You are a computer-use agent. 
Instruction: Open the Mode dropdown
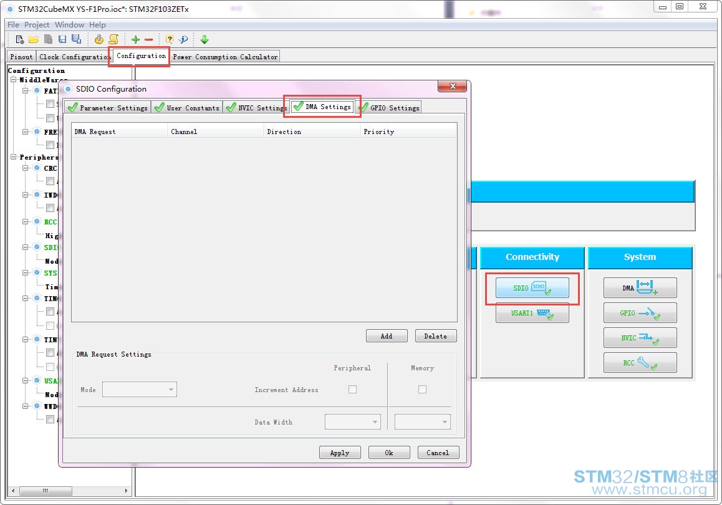[140, 390]
